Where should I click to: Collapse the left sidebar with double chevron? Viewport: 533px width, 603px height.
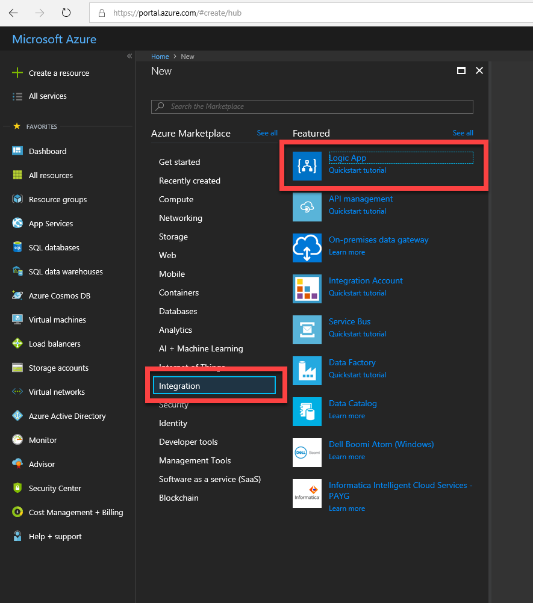pyautogui.click(x=129, y=56)
